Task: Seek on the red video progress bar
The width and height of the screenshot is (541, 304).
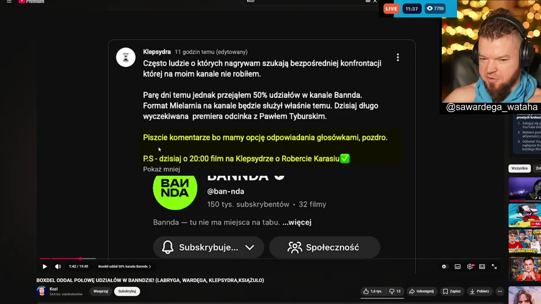Action: (x=68, y=258)
